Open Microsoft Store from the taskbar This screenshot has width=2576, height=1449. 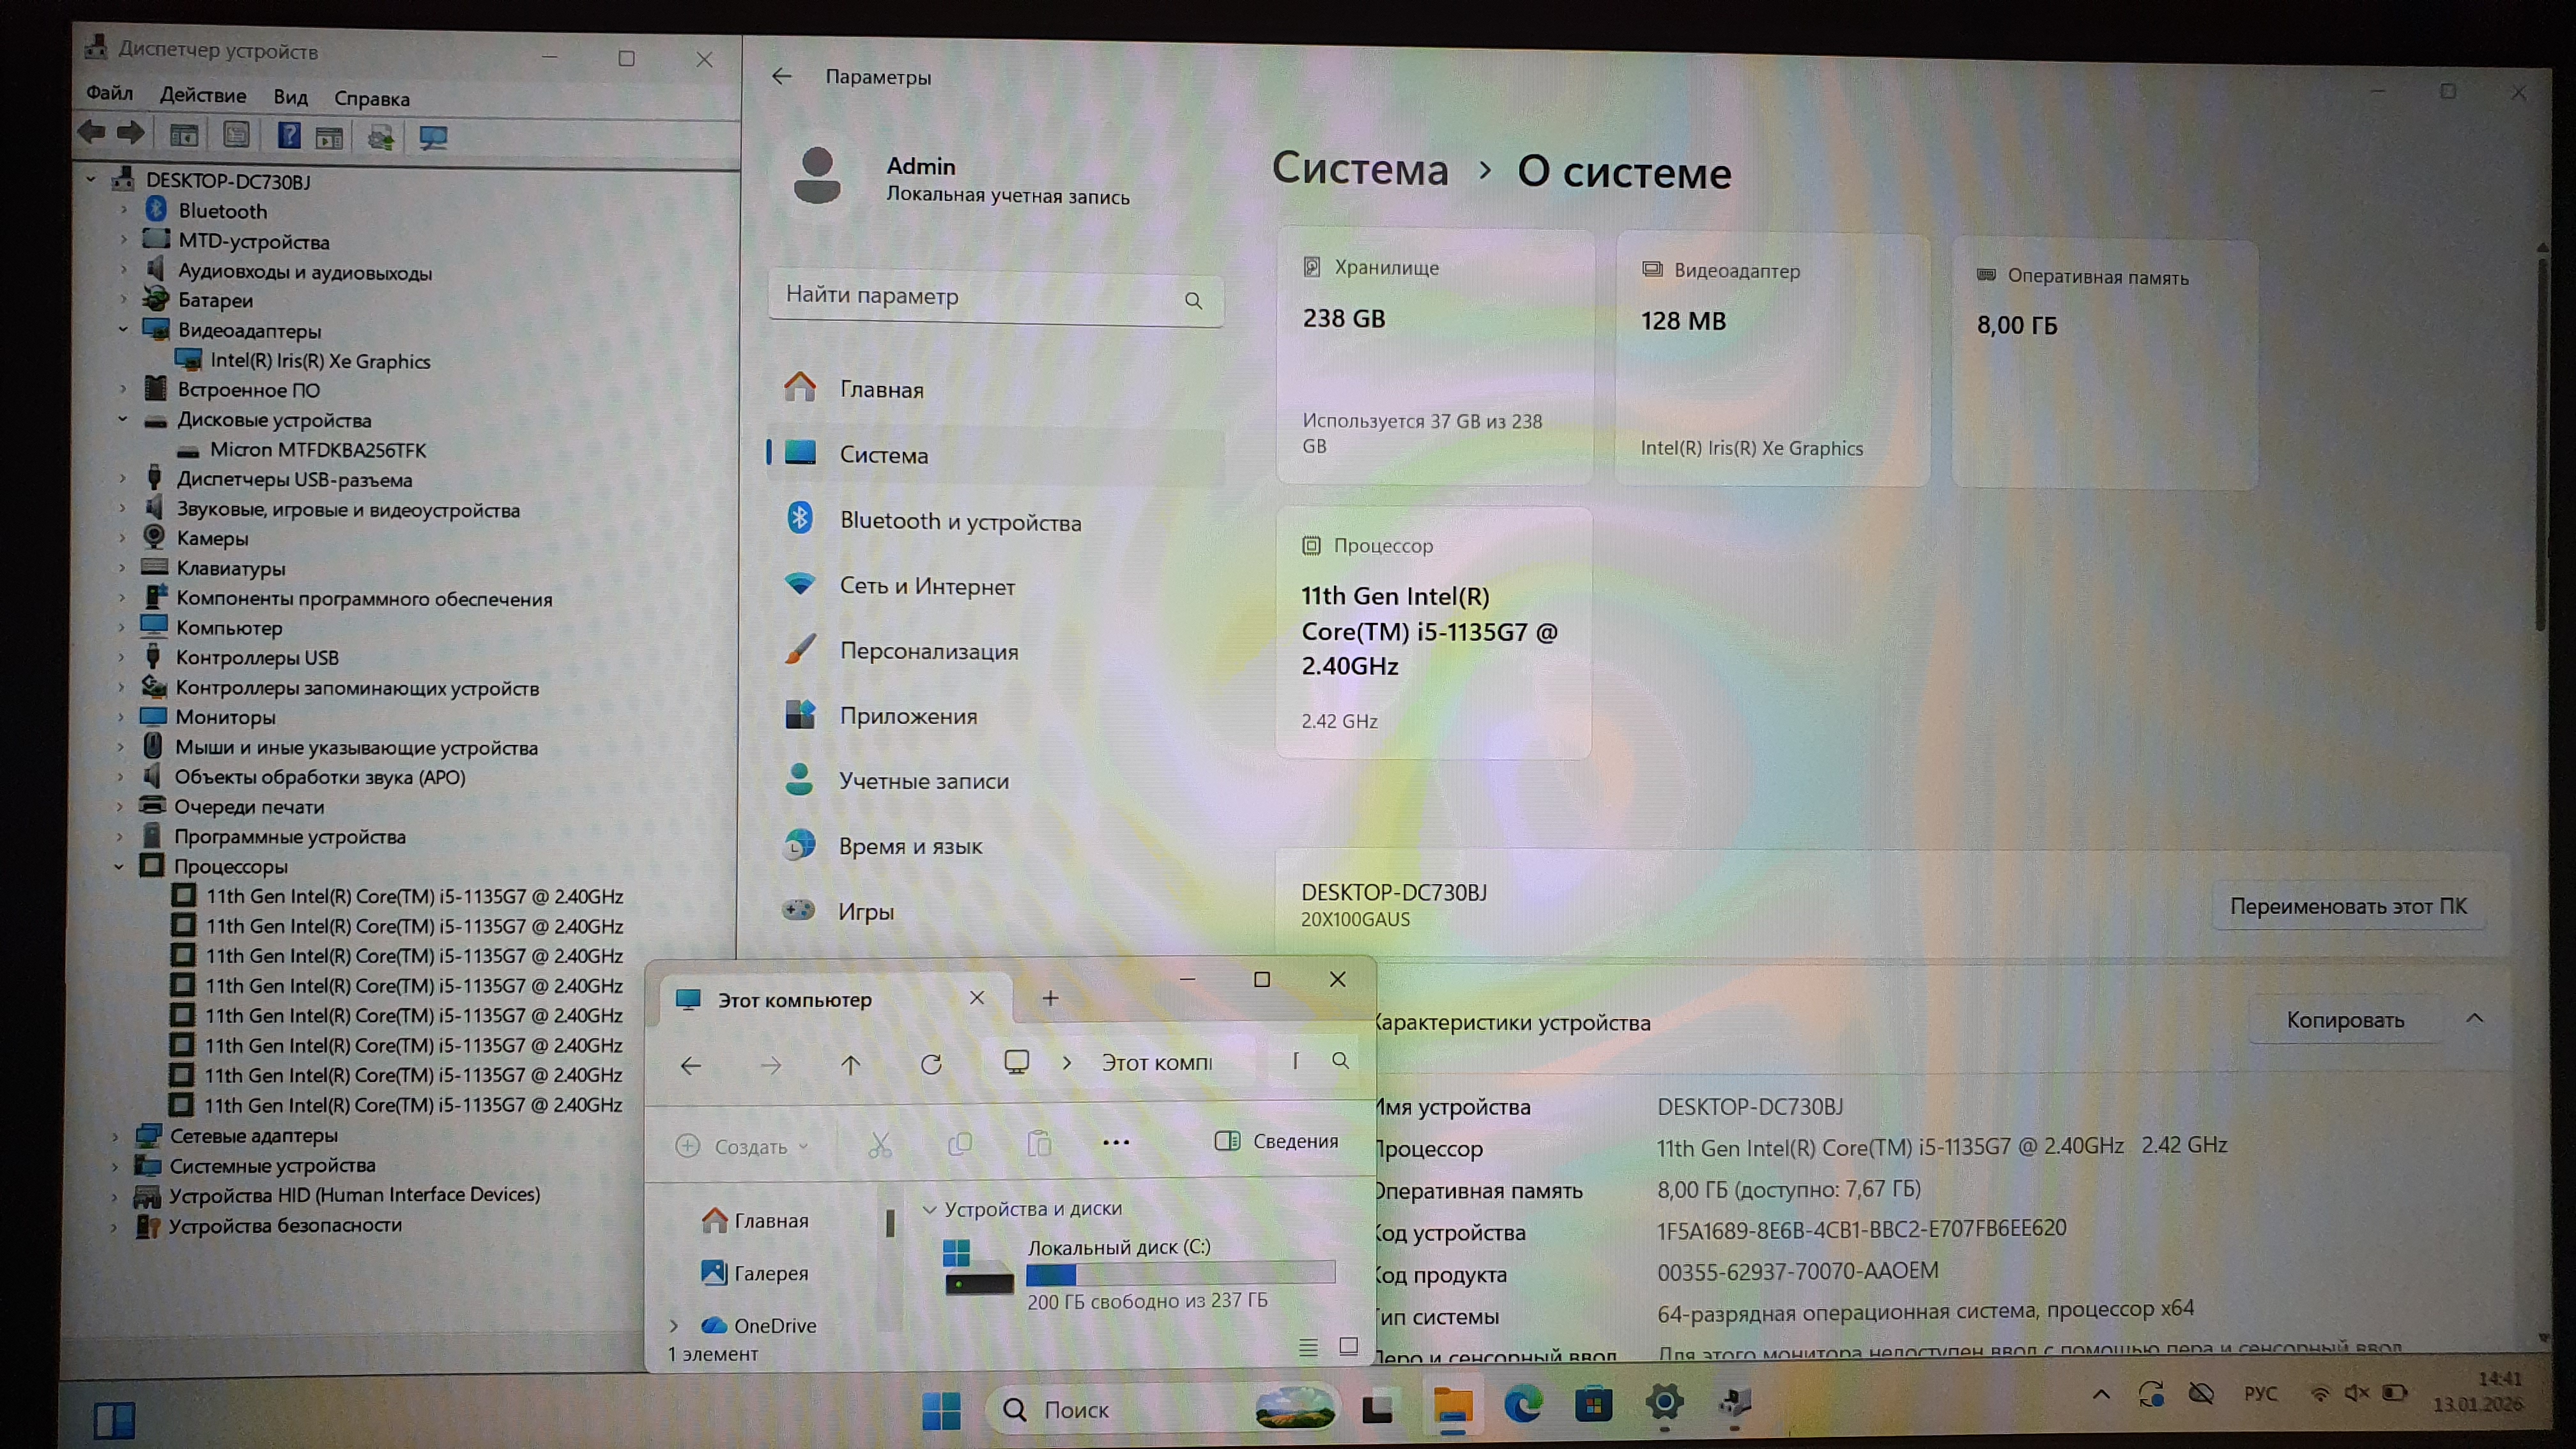[1593, 1405]
